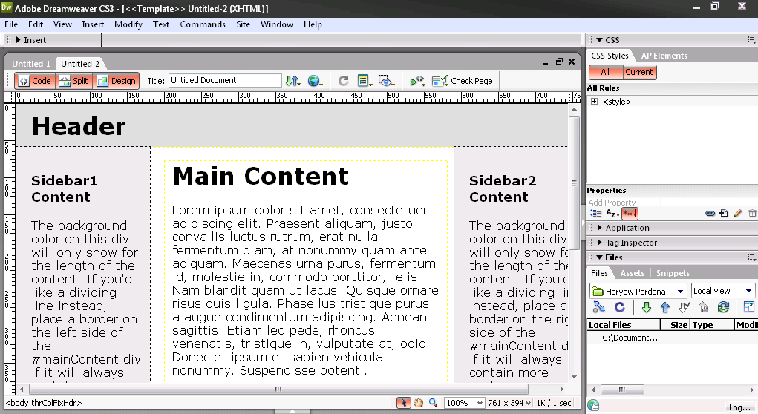Click Expand to show local and remote icon
The height and width of the screenshot is (414, 758).
click(x=748, y=306)
